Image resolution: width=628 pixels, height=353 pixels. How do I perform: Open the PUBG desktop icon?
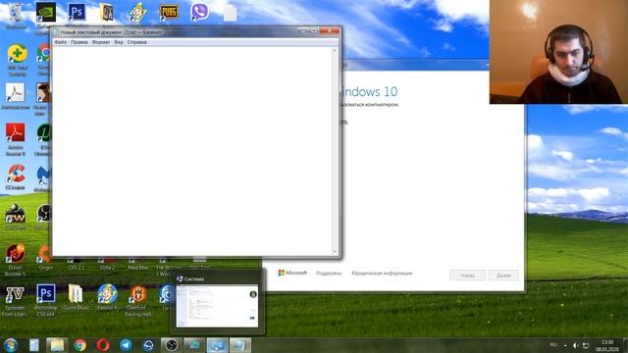point(169,13)
